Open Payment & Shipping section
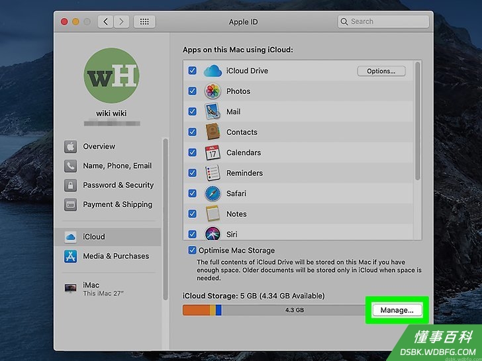The image size is (482, 361). [108, 204]
